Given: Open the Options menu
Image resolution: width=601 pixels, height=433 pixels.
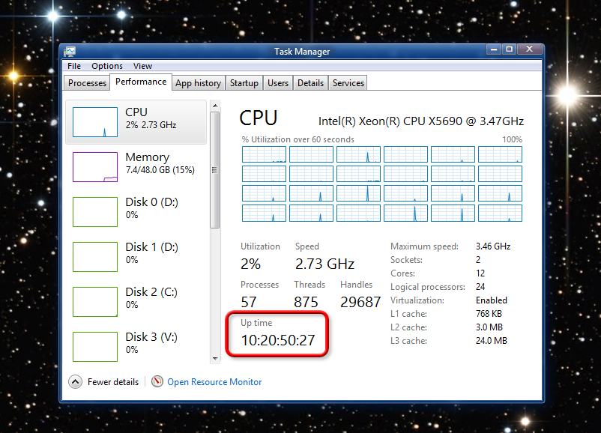Looking at the screenshot, I should point(107,66).
